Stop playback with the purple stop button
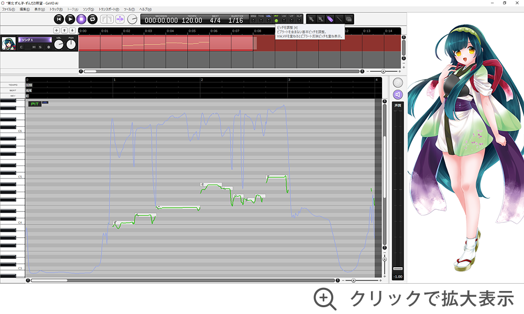Image resolution: width=524 pixels, height=314 pixels. pyautogui.click(x=81, y=19)
